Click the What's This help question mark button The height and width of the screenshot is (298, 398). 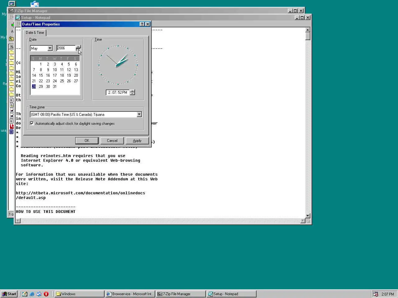[142, 24]
